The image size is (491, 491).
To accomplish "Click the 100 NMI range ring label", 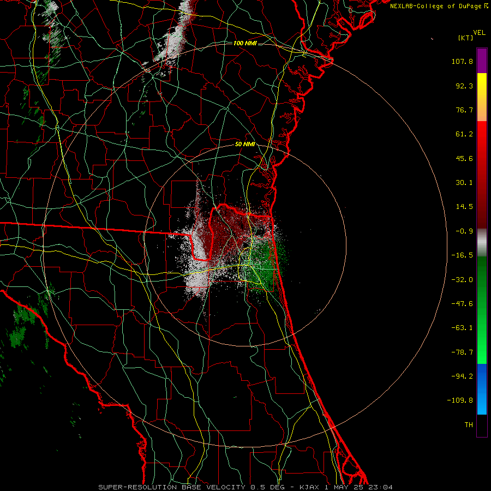I will pos(245,43).
